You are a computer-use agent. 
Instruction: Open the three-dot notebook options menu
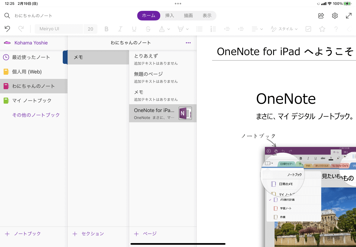(188, 43)
